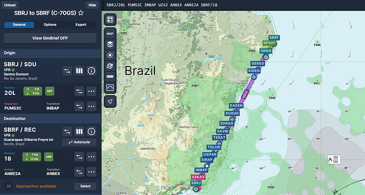Change runway 18 using swap icon

pos(79,157)
